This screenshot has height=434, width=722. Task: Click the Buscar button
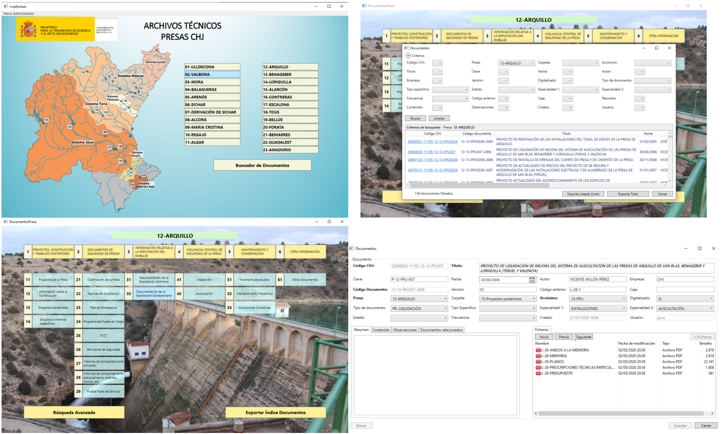[x=416, y=118]
